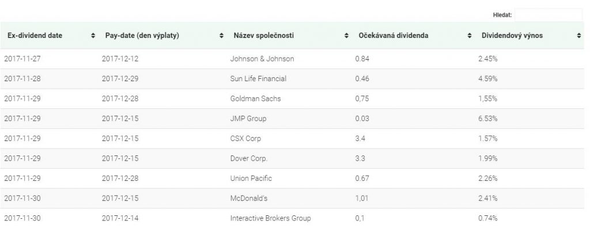Focus the Hledat search field
The height and width of the screenshot is (228, 590).
[x=549, y=15]
